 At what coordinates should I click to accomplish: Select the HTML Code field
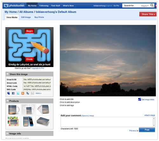tap(37, 86)
